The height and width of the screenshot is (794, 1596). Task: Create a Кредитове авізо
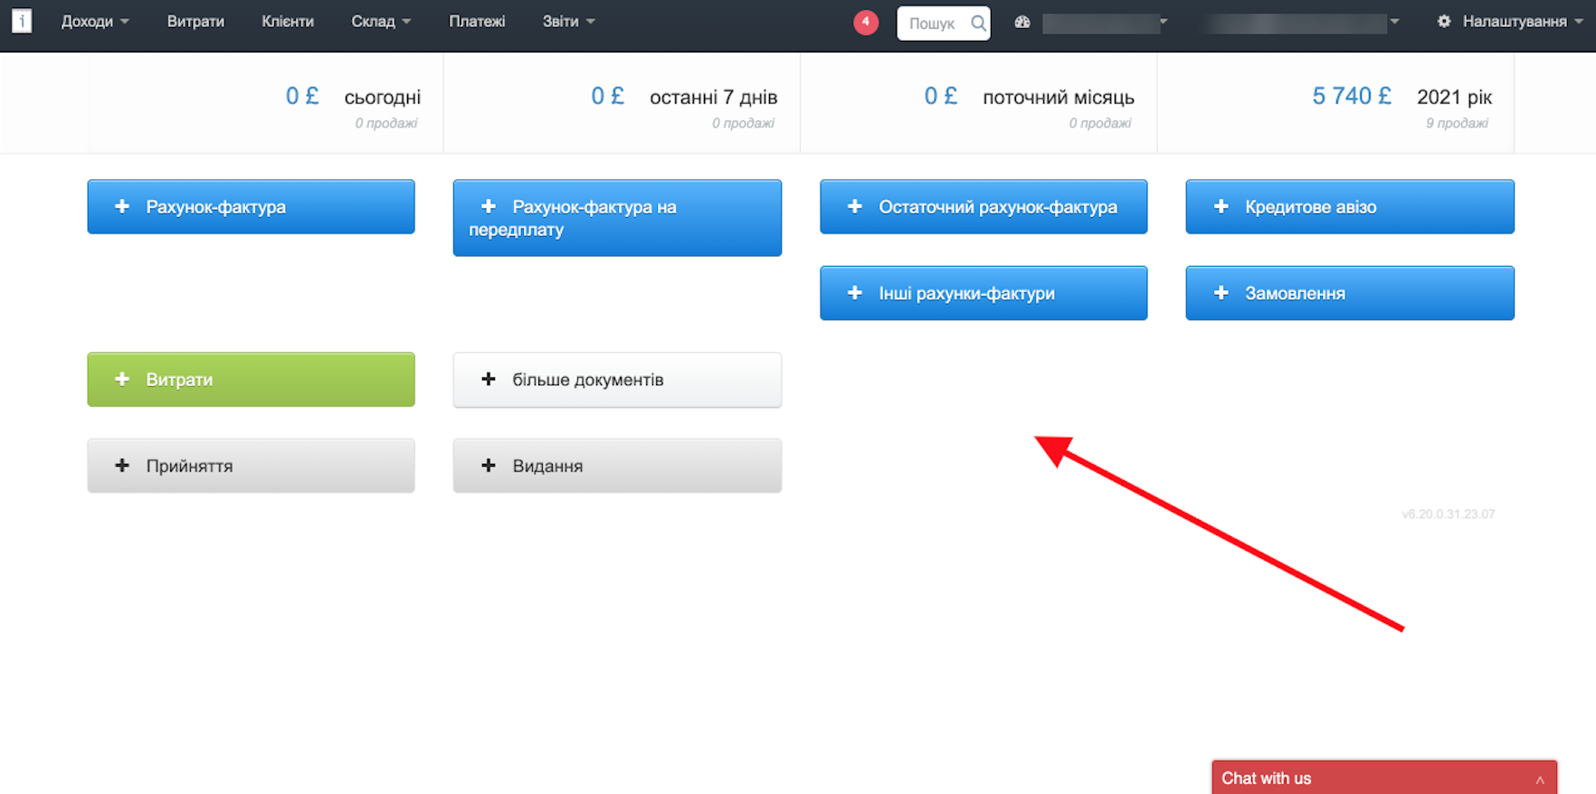(1350, 207)
